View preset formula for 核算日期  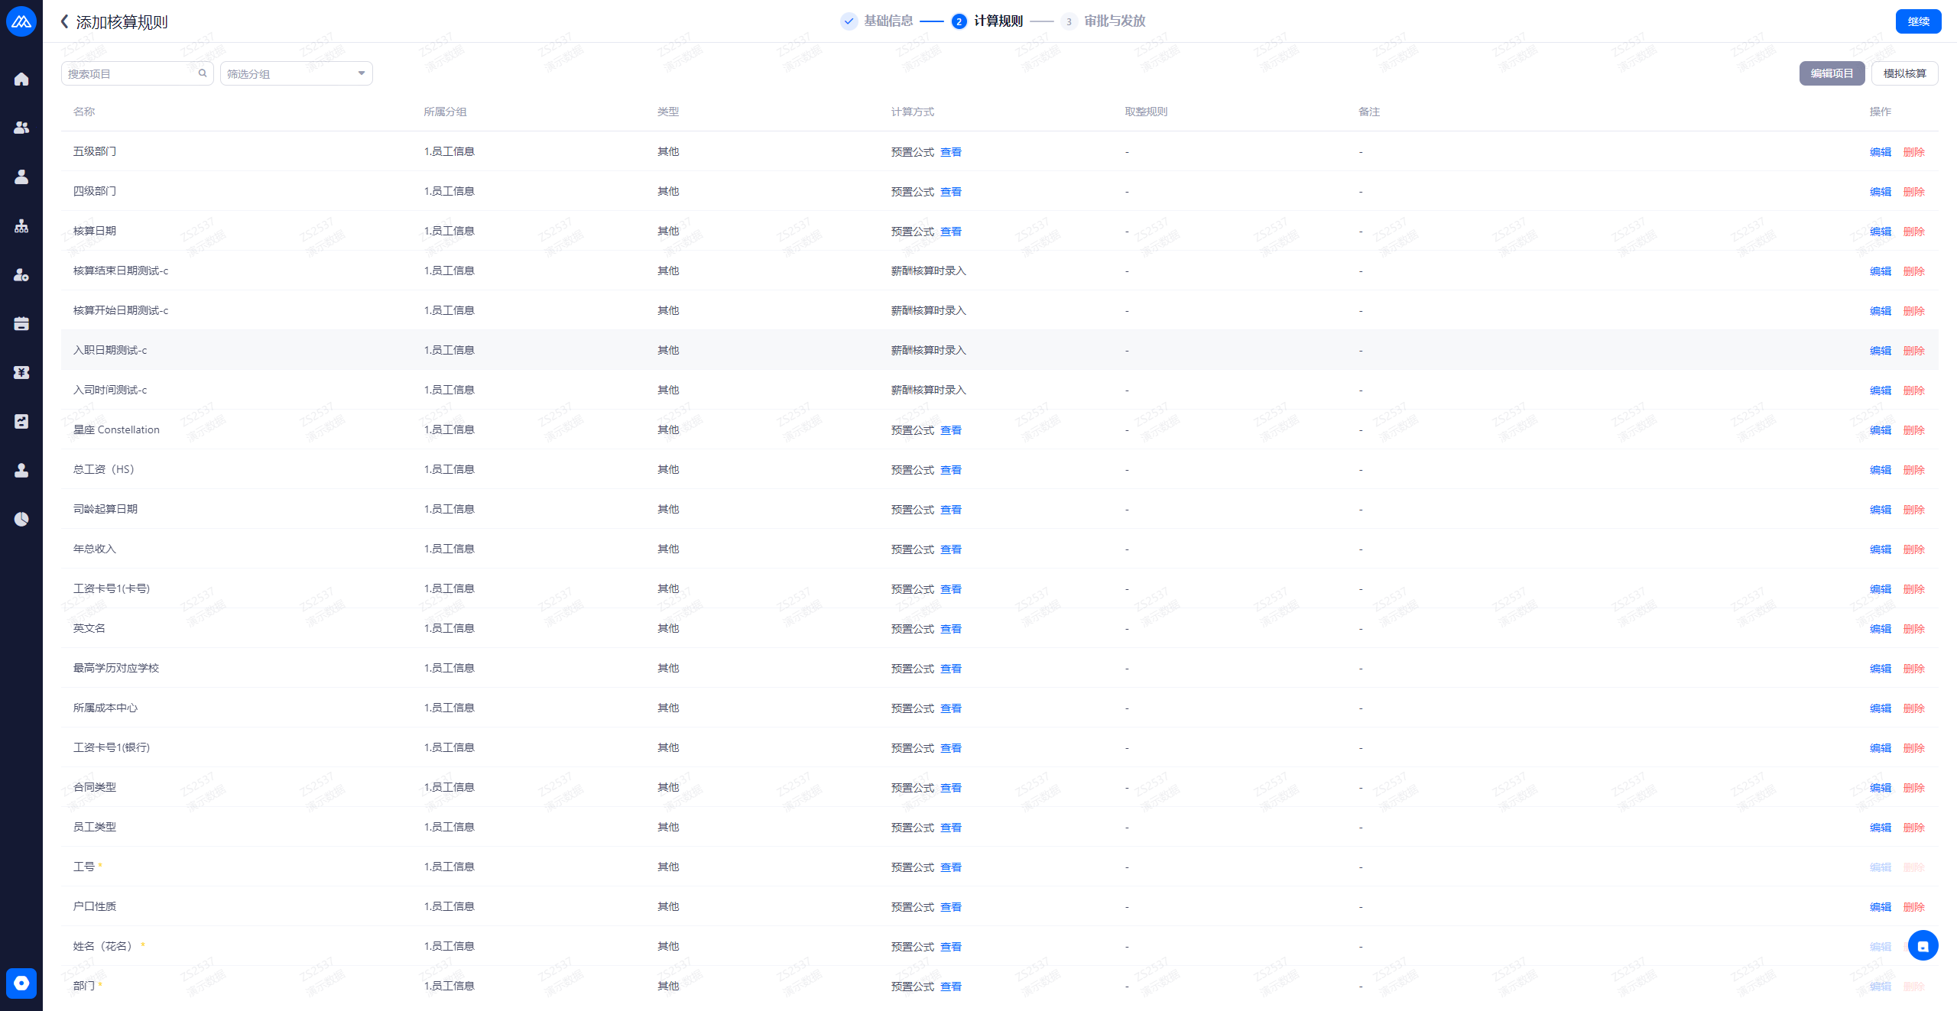coord(950,232)
